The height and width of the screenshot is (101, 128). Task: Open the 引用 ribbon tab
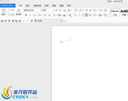point(47,6)
